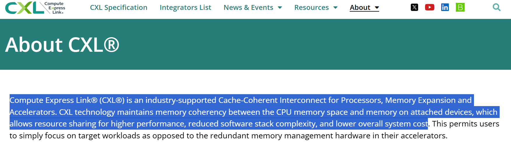Click the unselected "This permits users" text
This screenshot has width=511, height=143.
point(466,124)
